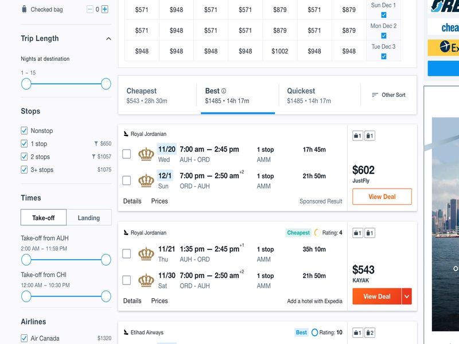459x344 pixels.
Task: Adjust the minimum nights slider handle
Action: coord(26,84)
